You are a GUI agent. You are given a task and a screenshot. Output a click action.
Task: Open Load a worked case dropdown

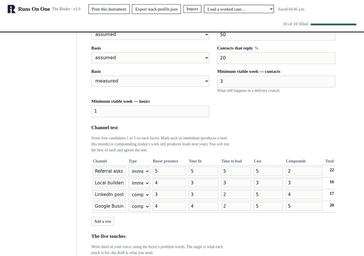point(239,9)
